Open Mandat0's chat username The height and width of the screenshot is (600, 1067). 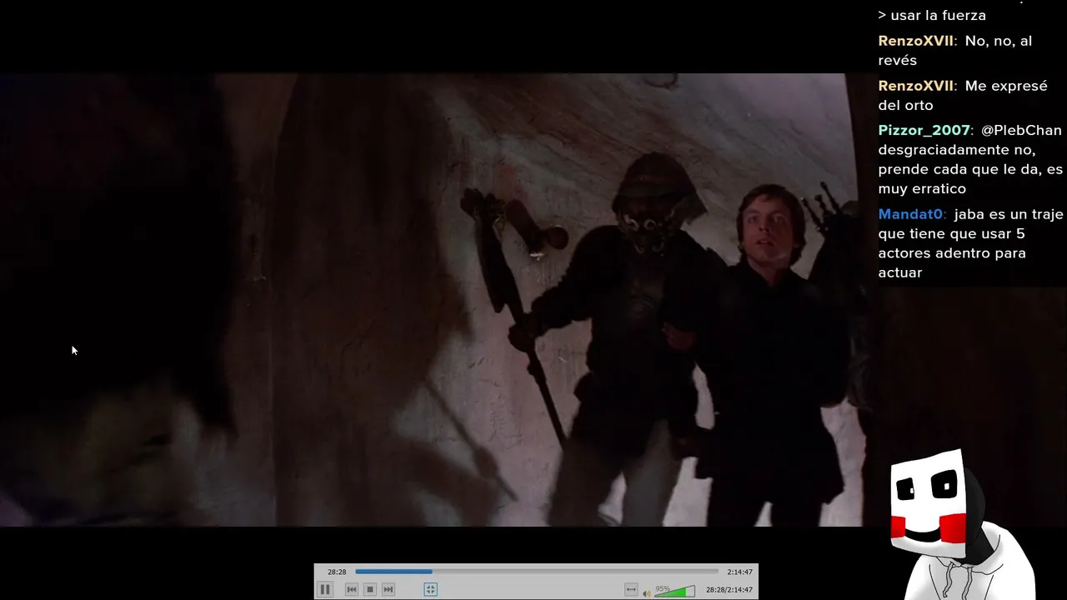pos(910,214)
